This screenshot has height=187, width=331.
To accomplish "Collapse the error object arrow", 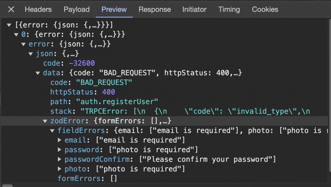I will click(23, 44).
